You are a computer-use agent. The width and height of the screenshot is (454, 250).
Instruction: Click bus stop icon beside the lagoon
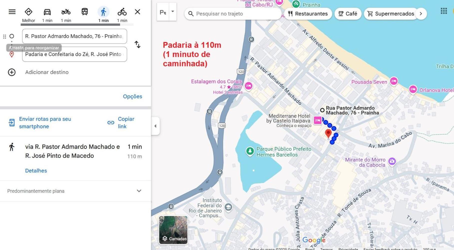coord(220,172)
